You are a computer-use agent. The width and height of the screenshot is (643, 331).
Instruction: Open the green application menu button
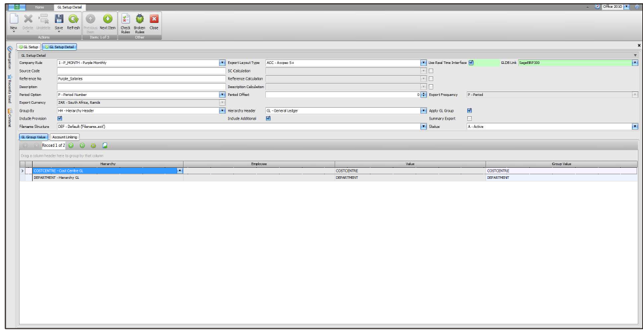tap(17, 7)
